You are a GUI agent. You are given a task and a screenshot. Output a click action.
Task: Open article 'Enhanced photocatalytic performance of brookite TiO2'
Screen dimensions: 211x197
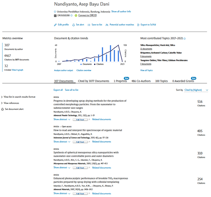pos(91,180)
